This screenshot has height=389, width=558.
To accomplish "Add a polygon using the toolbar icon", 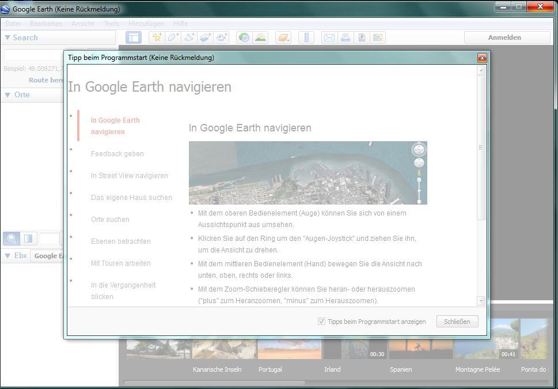I will click(173, 37).
